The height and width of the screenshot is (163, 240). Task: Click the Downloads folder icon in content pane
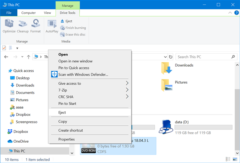pyautogui.click(x=167, y=68)
